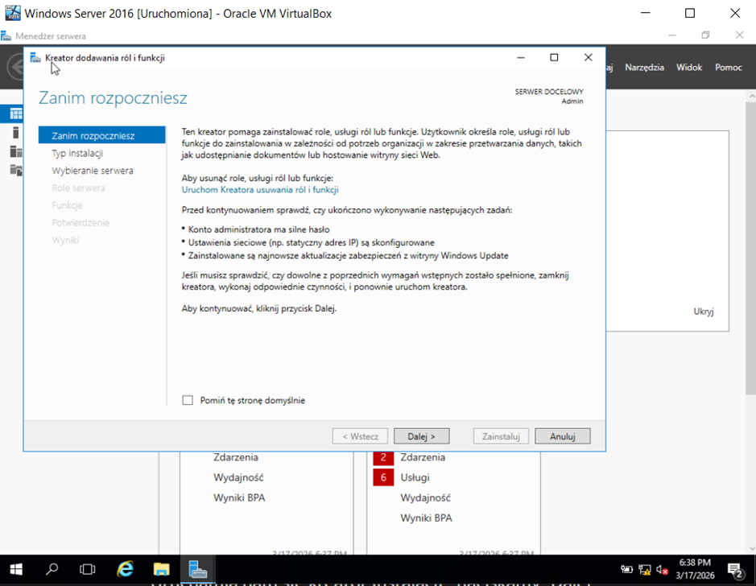Image resolution: width=756 pixels, height=586 pixels.
Task: Click the Ukryj link in the dashboard
Action: (x=703, y=312)
